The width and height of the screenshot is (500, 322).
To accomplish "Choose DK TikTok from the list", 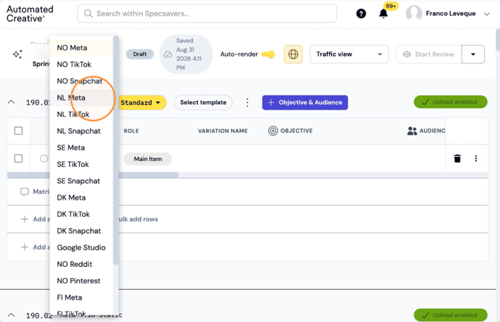I will (x=81, y=215).
